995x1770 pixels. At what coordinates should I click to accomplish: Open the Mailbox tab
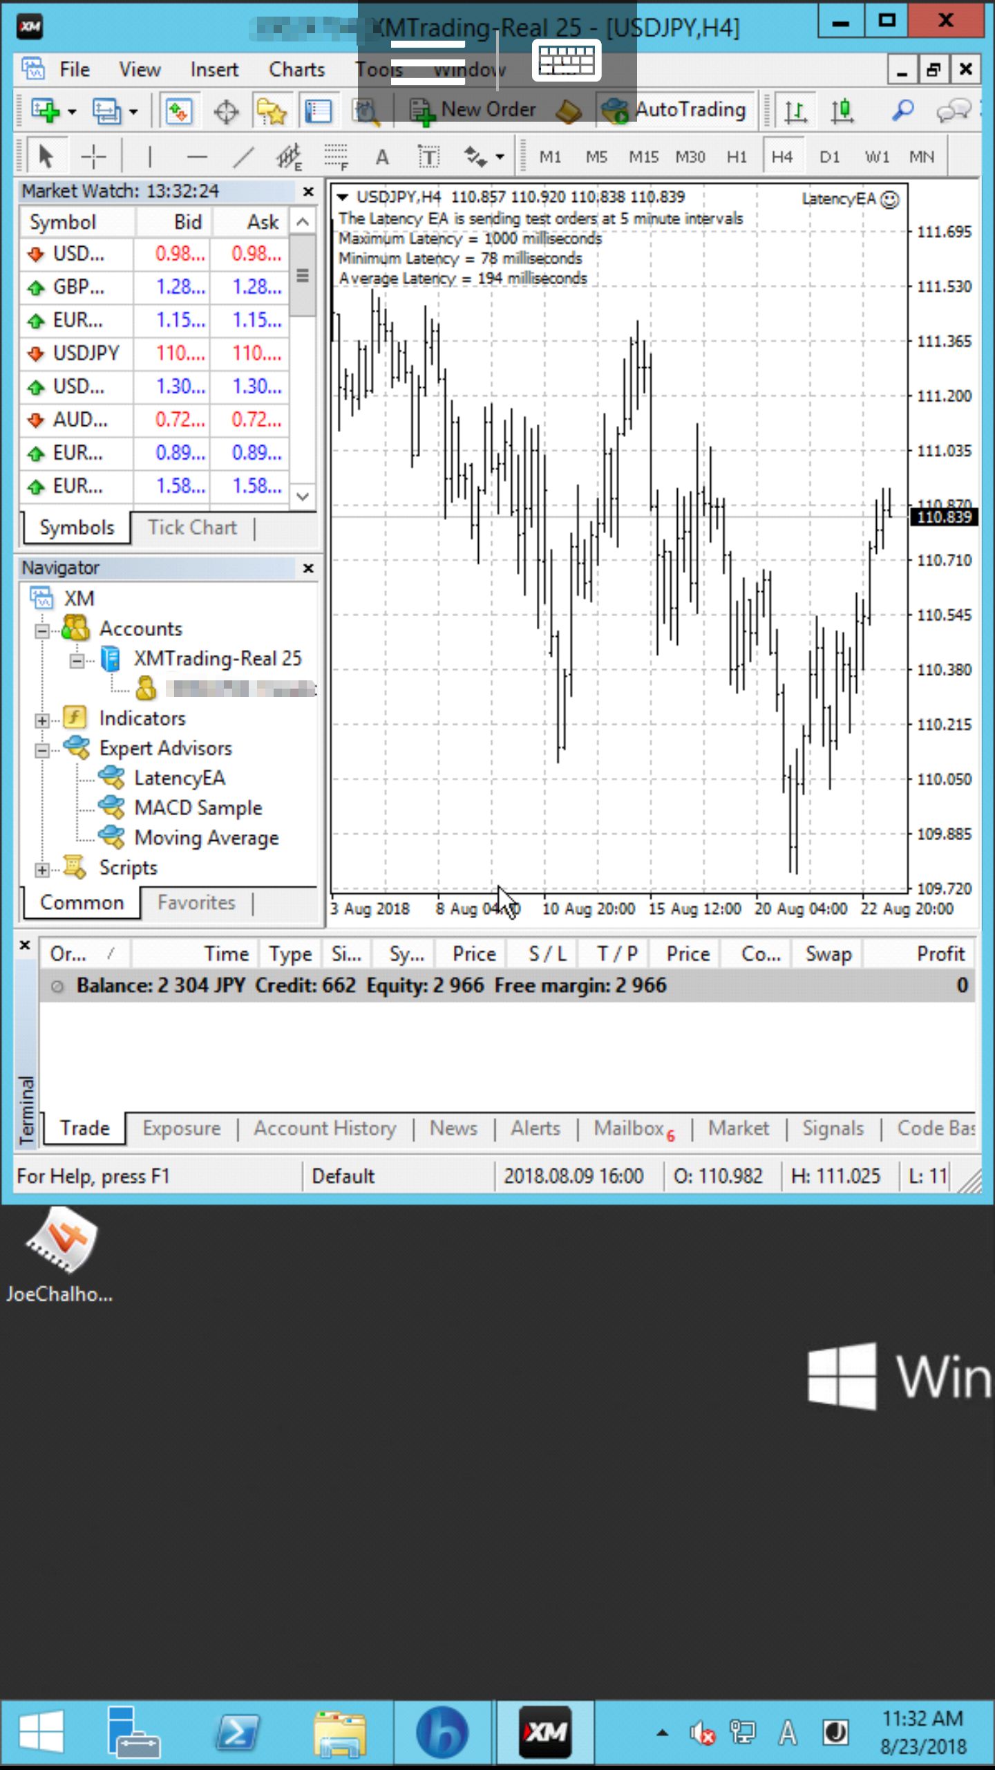634,1128
